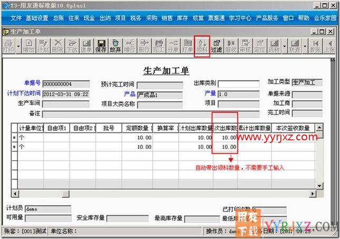Click the 打印 (print) toolbar icon
Viewport: 340px width, 239px height.
click(8, 46)
